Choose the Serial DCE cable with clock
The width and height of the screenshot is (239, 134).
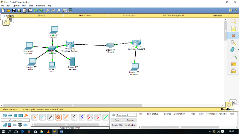click(90, 117)
